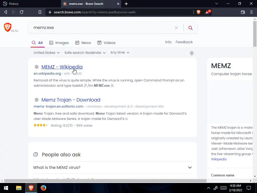Open the tab search chevron in title bar
Screen dimensions: 257x193
217,4
